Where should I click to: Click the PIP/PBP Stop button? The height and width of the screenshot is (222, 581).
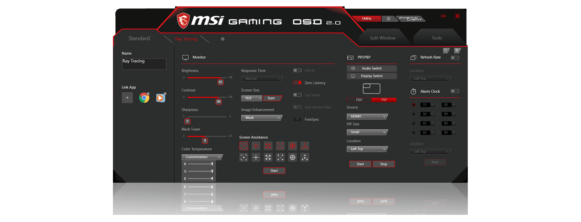point(384,164)
